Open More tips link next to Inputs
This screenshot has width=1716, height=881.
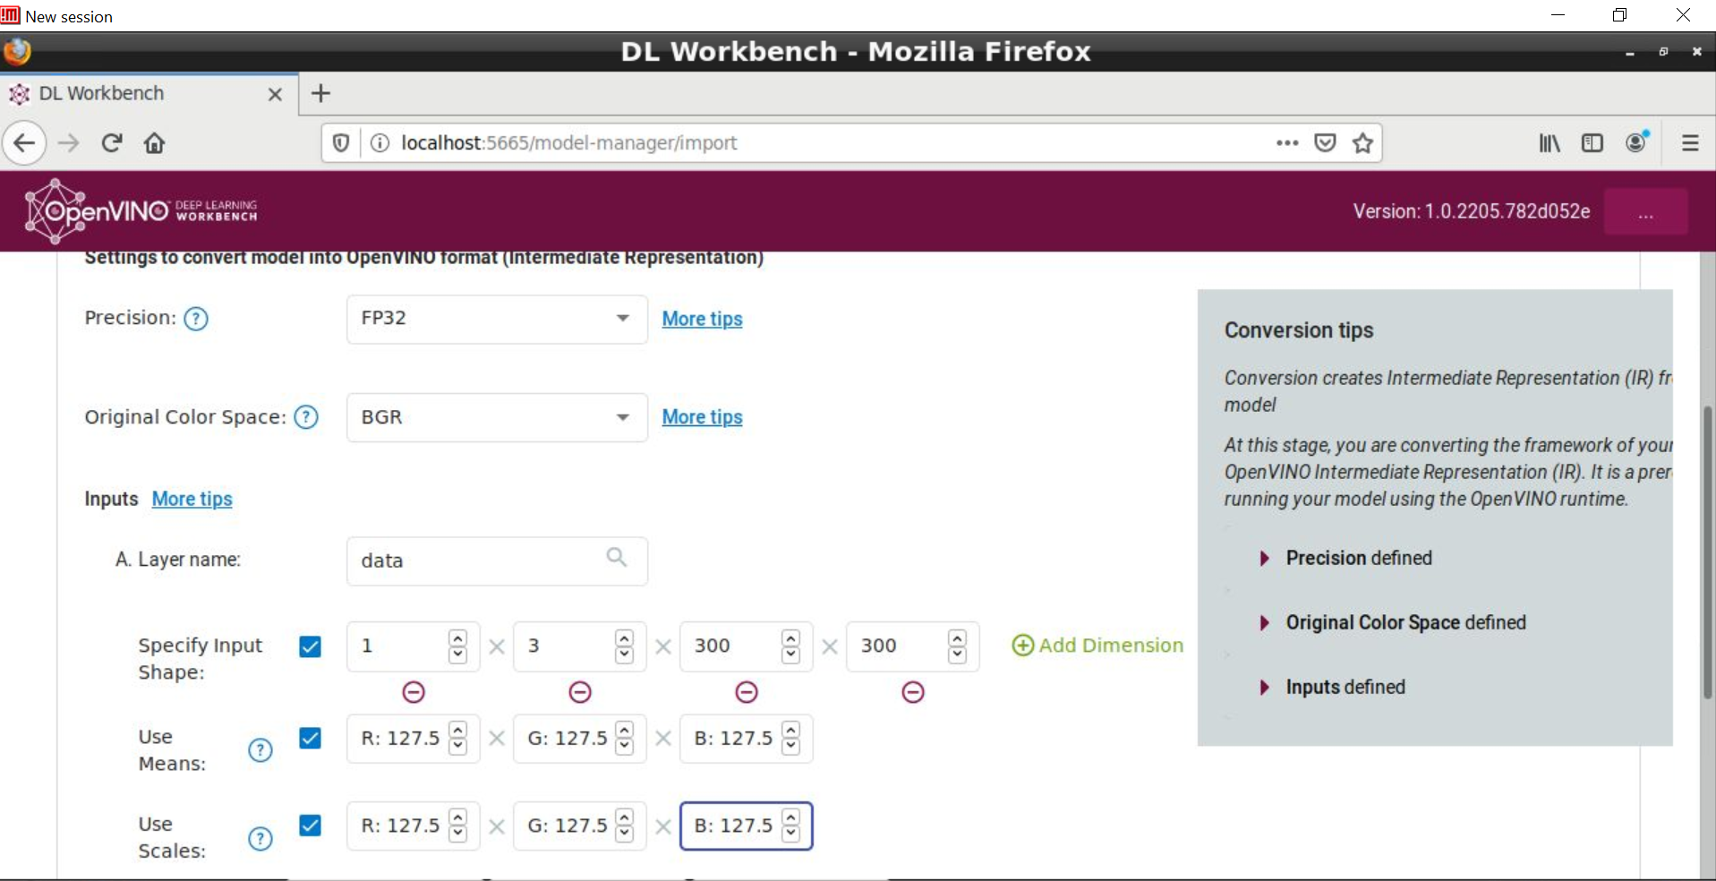coord(192,499)
